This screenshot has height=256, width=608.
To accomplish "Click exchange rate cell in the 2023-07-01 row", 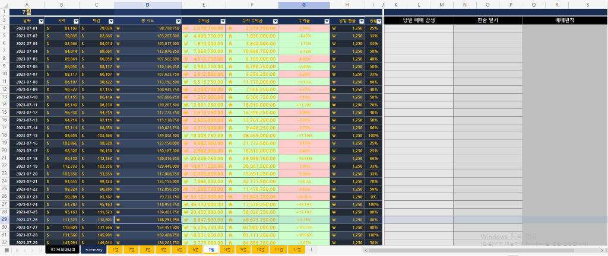I will pyautogui.click(x=347, y=28).
